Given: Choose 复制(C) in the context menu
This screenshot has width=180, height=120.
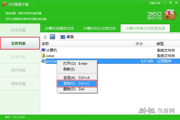Looking at the screenshot, I should [x=77, y=83].
